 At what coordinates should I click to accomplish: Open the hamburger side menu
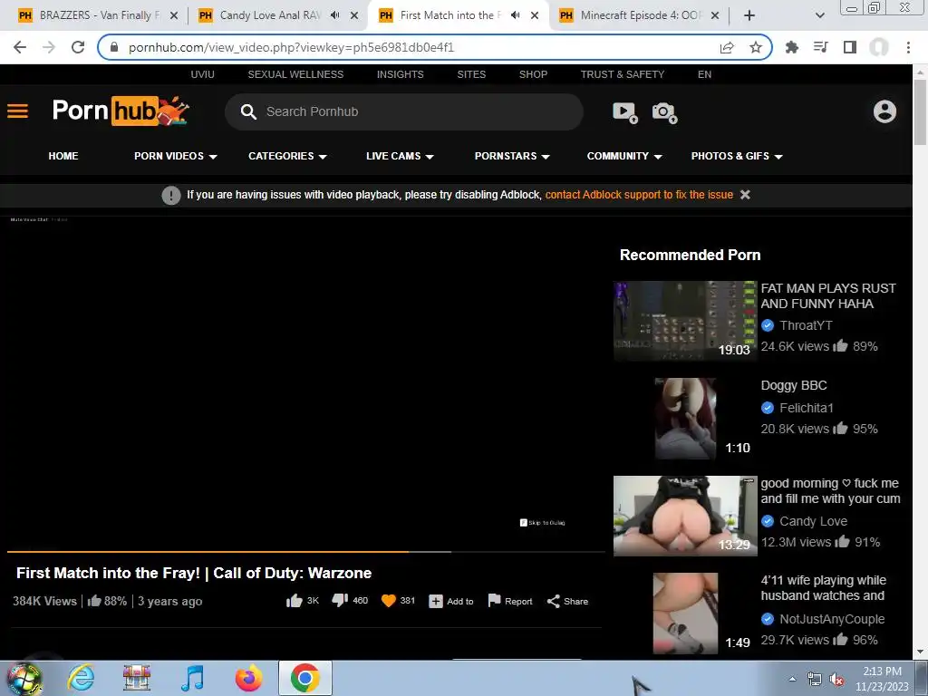[18, 111]
